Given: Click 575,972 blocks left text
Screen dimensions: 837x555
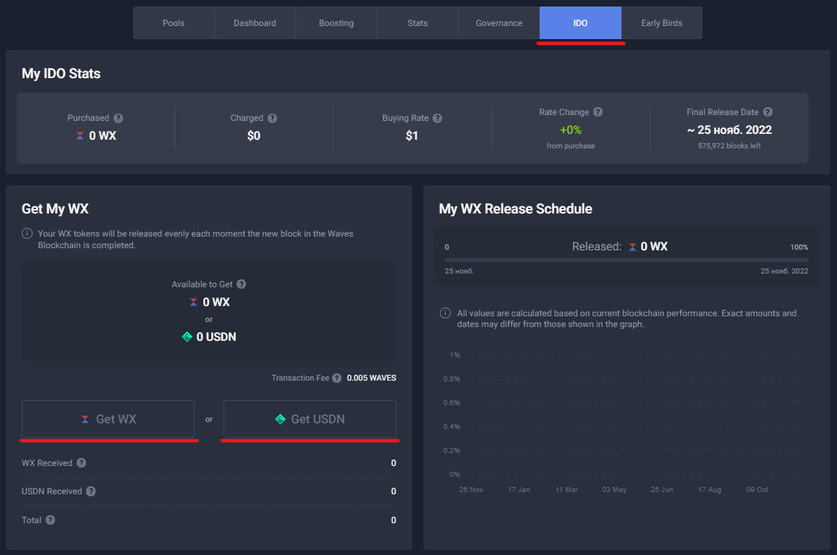Looking at the screenshot, I should coord(729,146).
